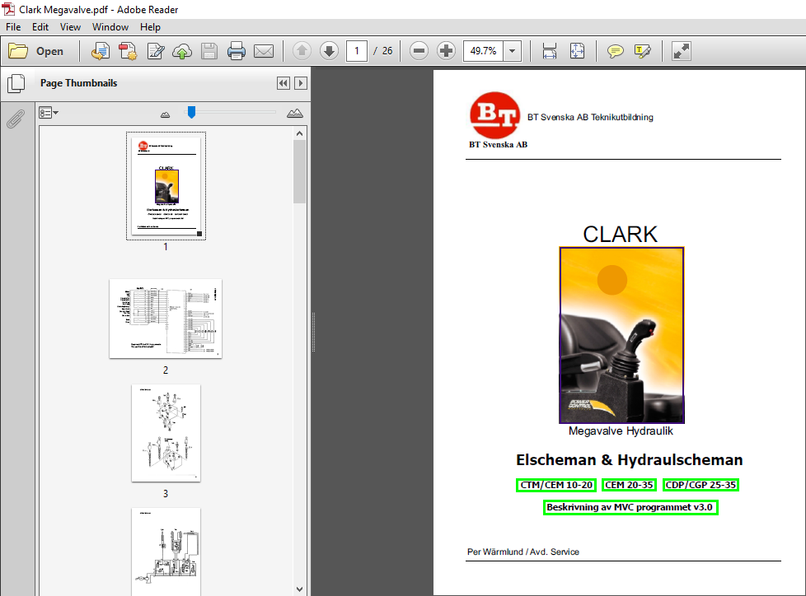Add a sticky note comment
Viewport: 806px width, 596px height.
click(x=616, y=51)
